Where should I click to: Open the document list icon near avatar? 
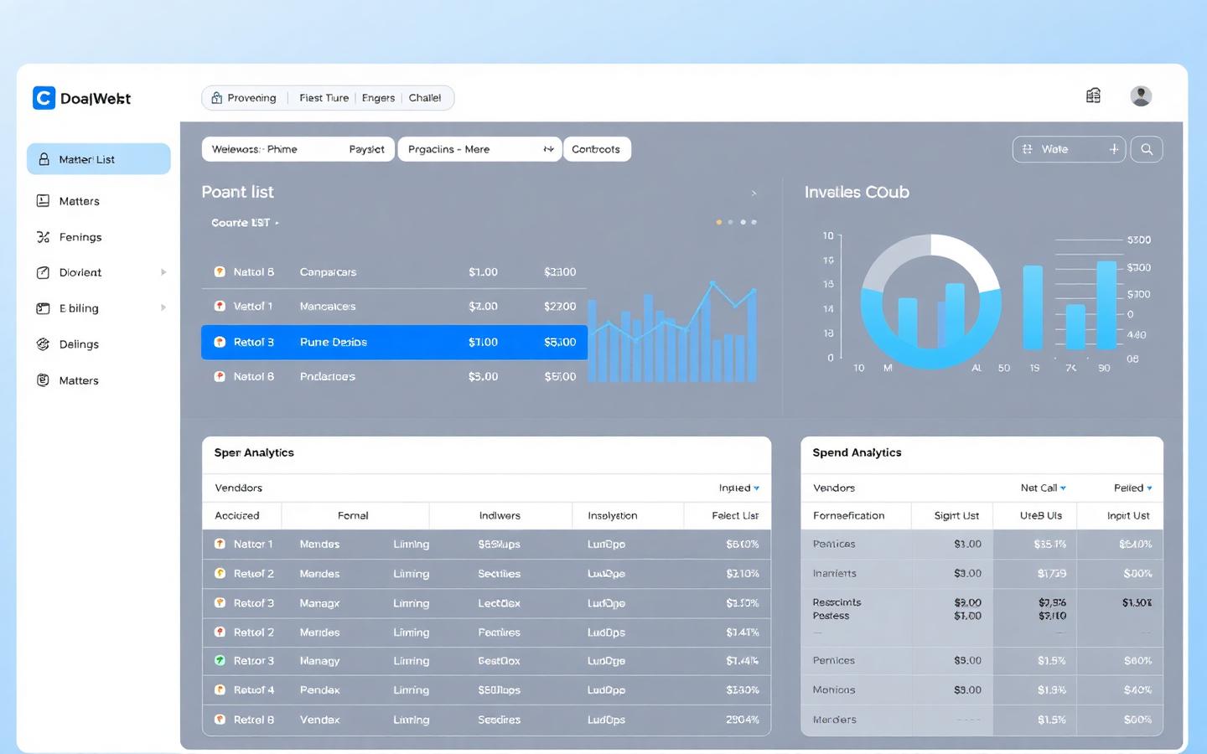[1093, 96]
